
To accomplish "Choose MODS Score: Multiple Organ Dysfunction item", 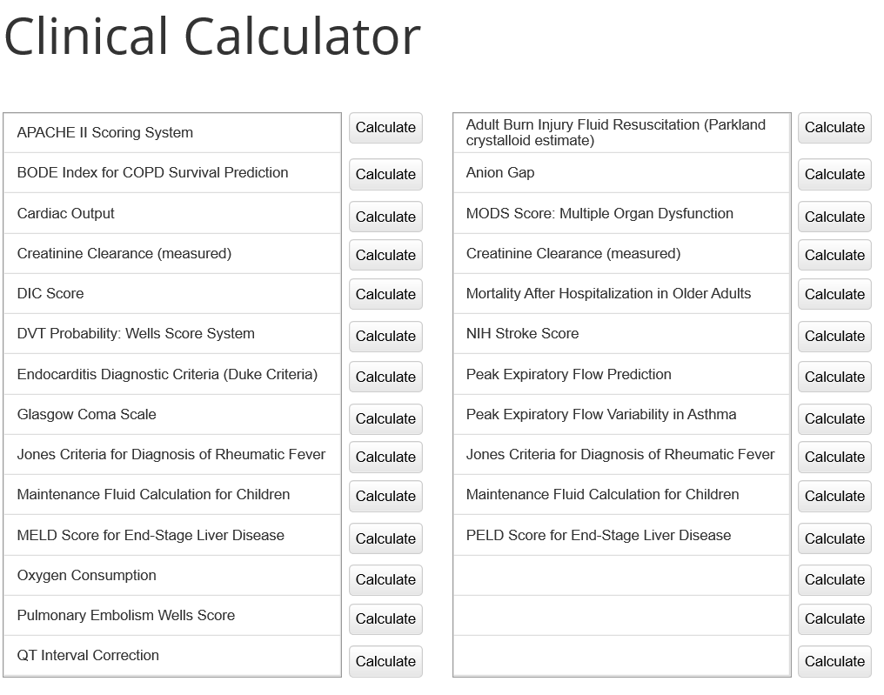I will click(599, 214).
